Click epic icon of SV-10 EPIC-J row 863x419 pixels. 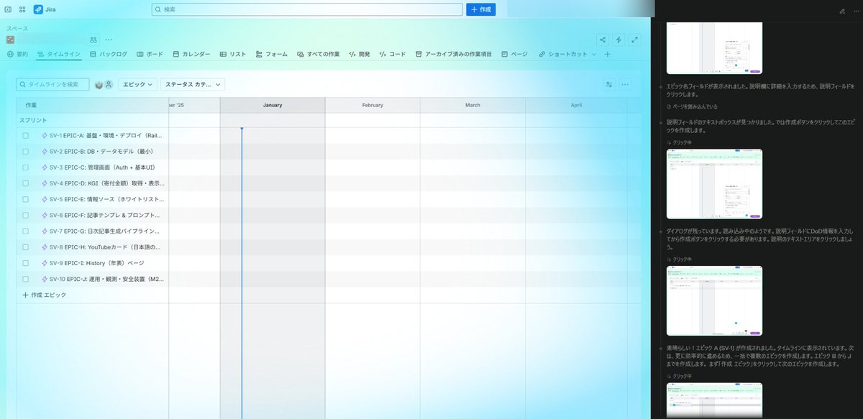[45, 279]
